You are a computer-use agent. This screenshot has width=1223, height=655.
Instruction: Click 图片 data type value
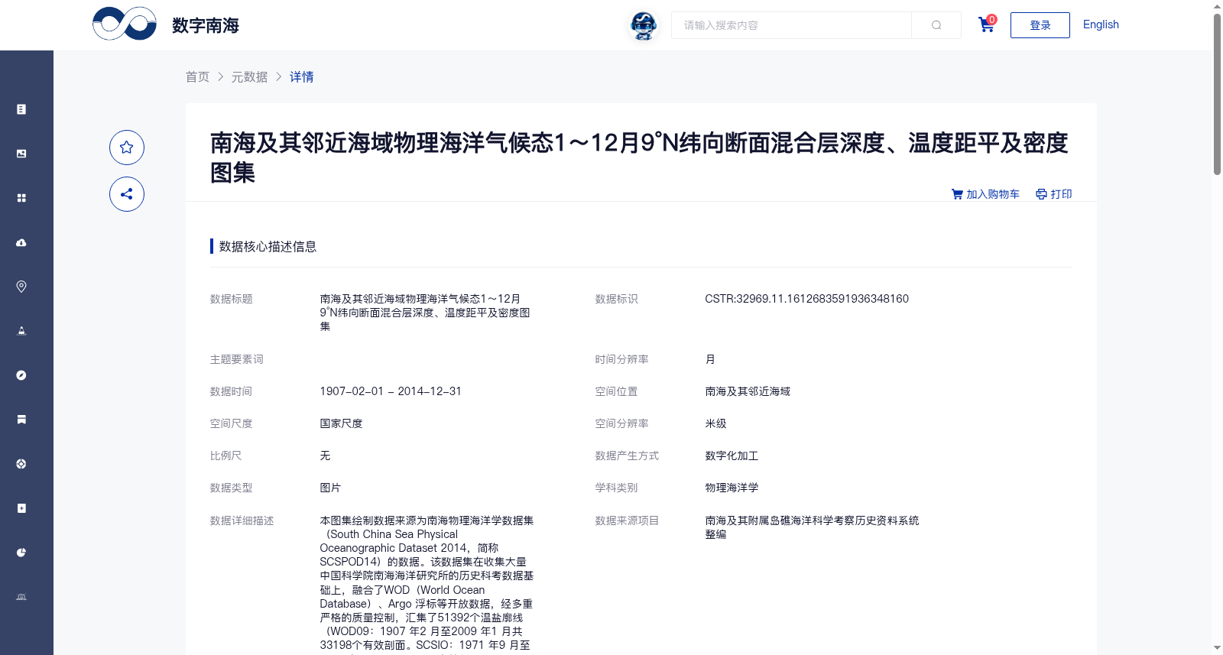[330, 488]
